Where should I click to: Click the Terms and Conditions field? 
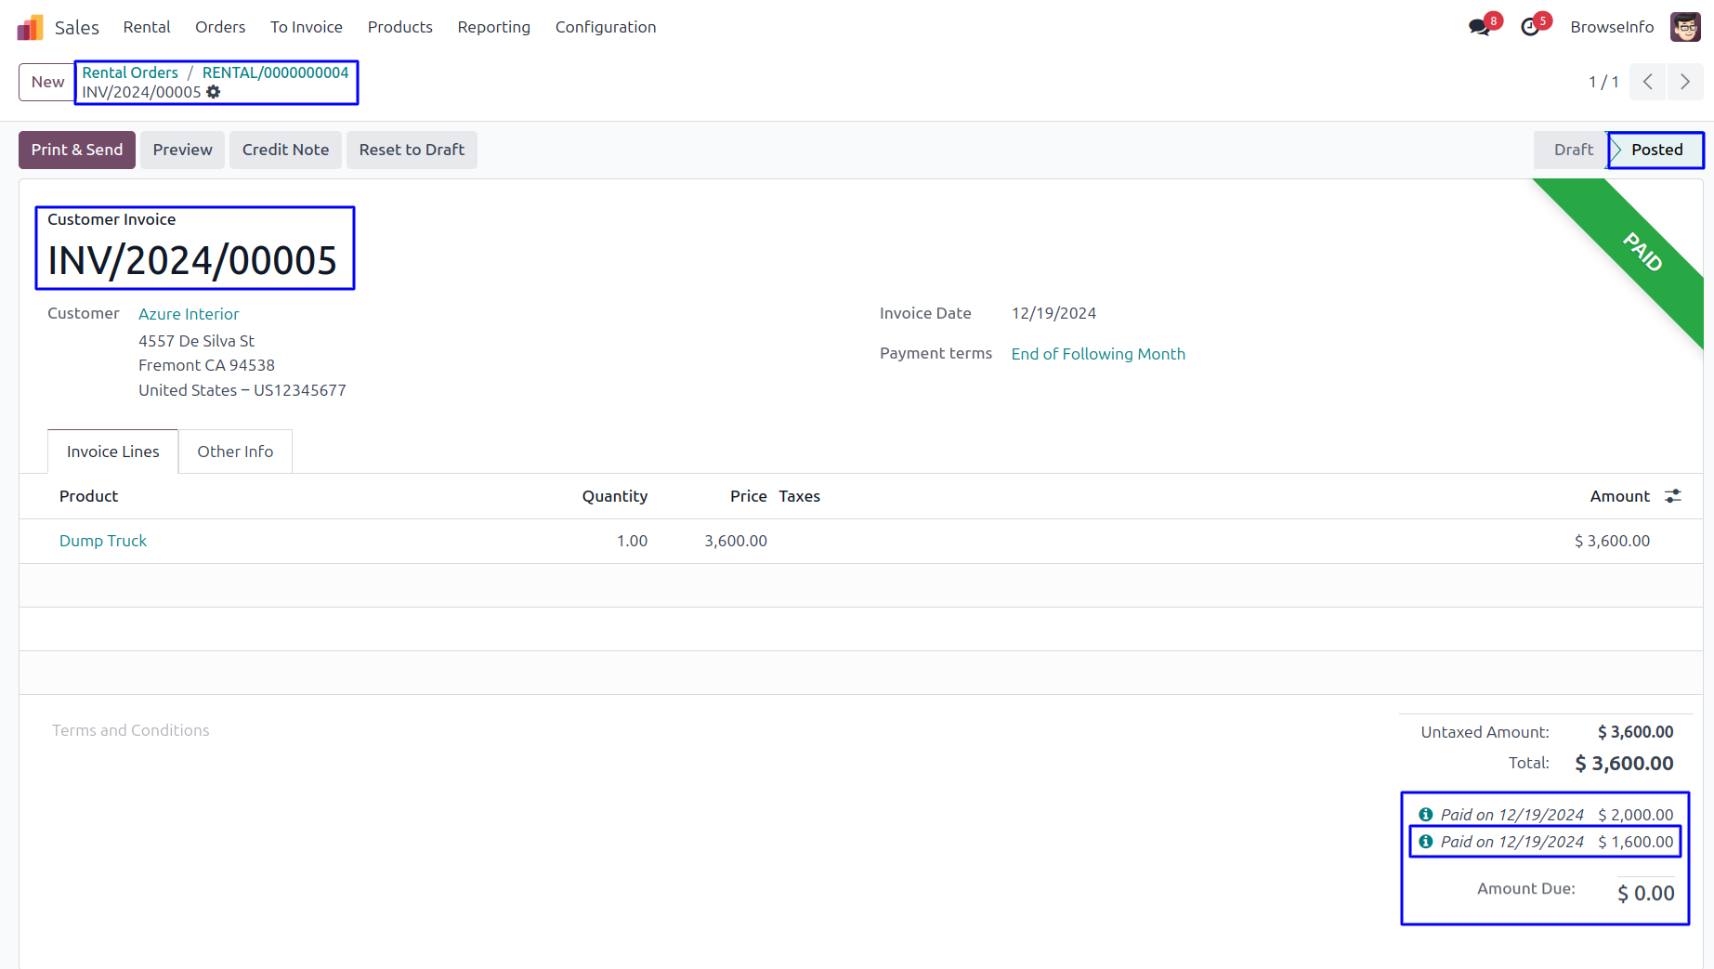131,730
